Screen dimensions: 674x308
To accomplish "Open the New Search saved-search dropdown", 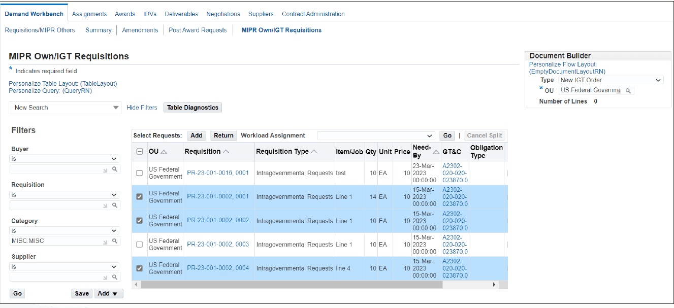I will [65, 108].
